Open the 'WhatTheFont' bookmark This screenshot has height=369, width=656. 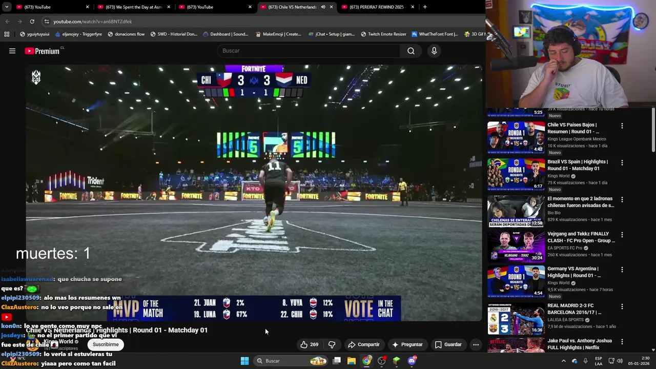pos(435,34)
